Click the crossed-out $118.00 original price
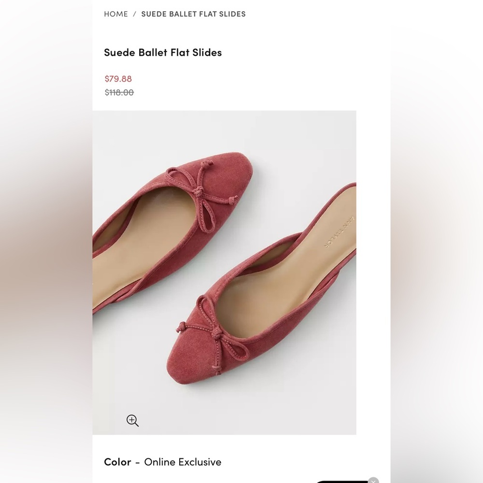Image resolution: width=483 pixels, height=483 pixels. pyautogui.click(x=119, y=92)
